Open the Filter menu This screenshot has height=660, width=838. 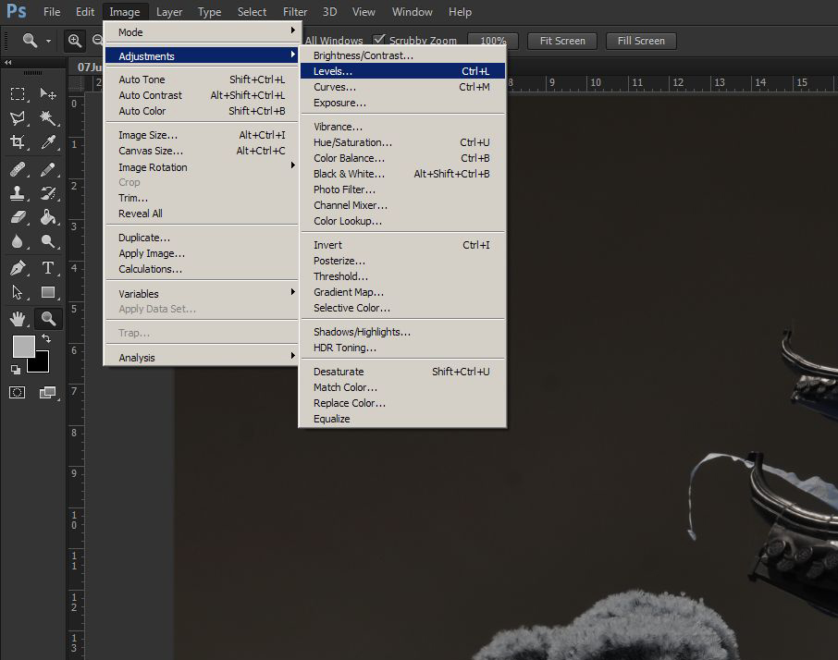pos(294,12)
